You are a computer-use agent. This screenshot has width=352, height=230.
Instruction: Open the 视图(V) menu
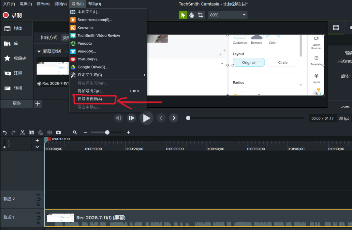60,4
